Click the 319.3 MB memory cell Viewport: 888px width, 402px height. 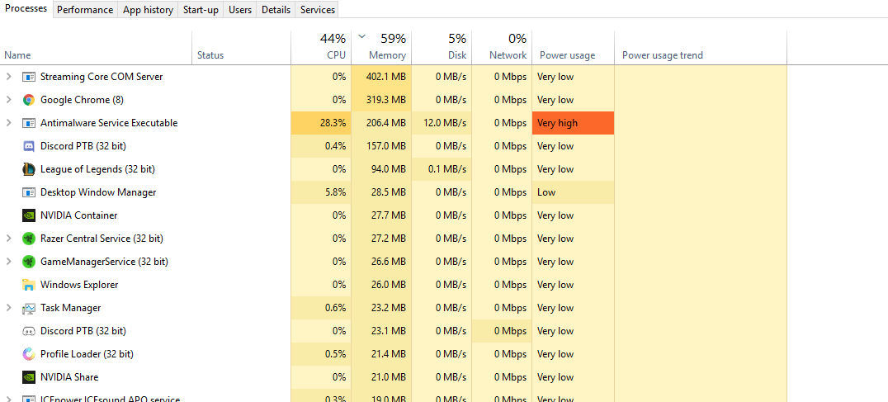pyautogui.click(x=382, y=100)
